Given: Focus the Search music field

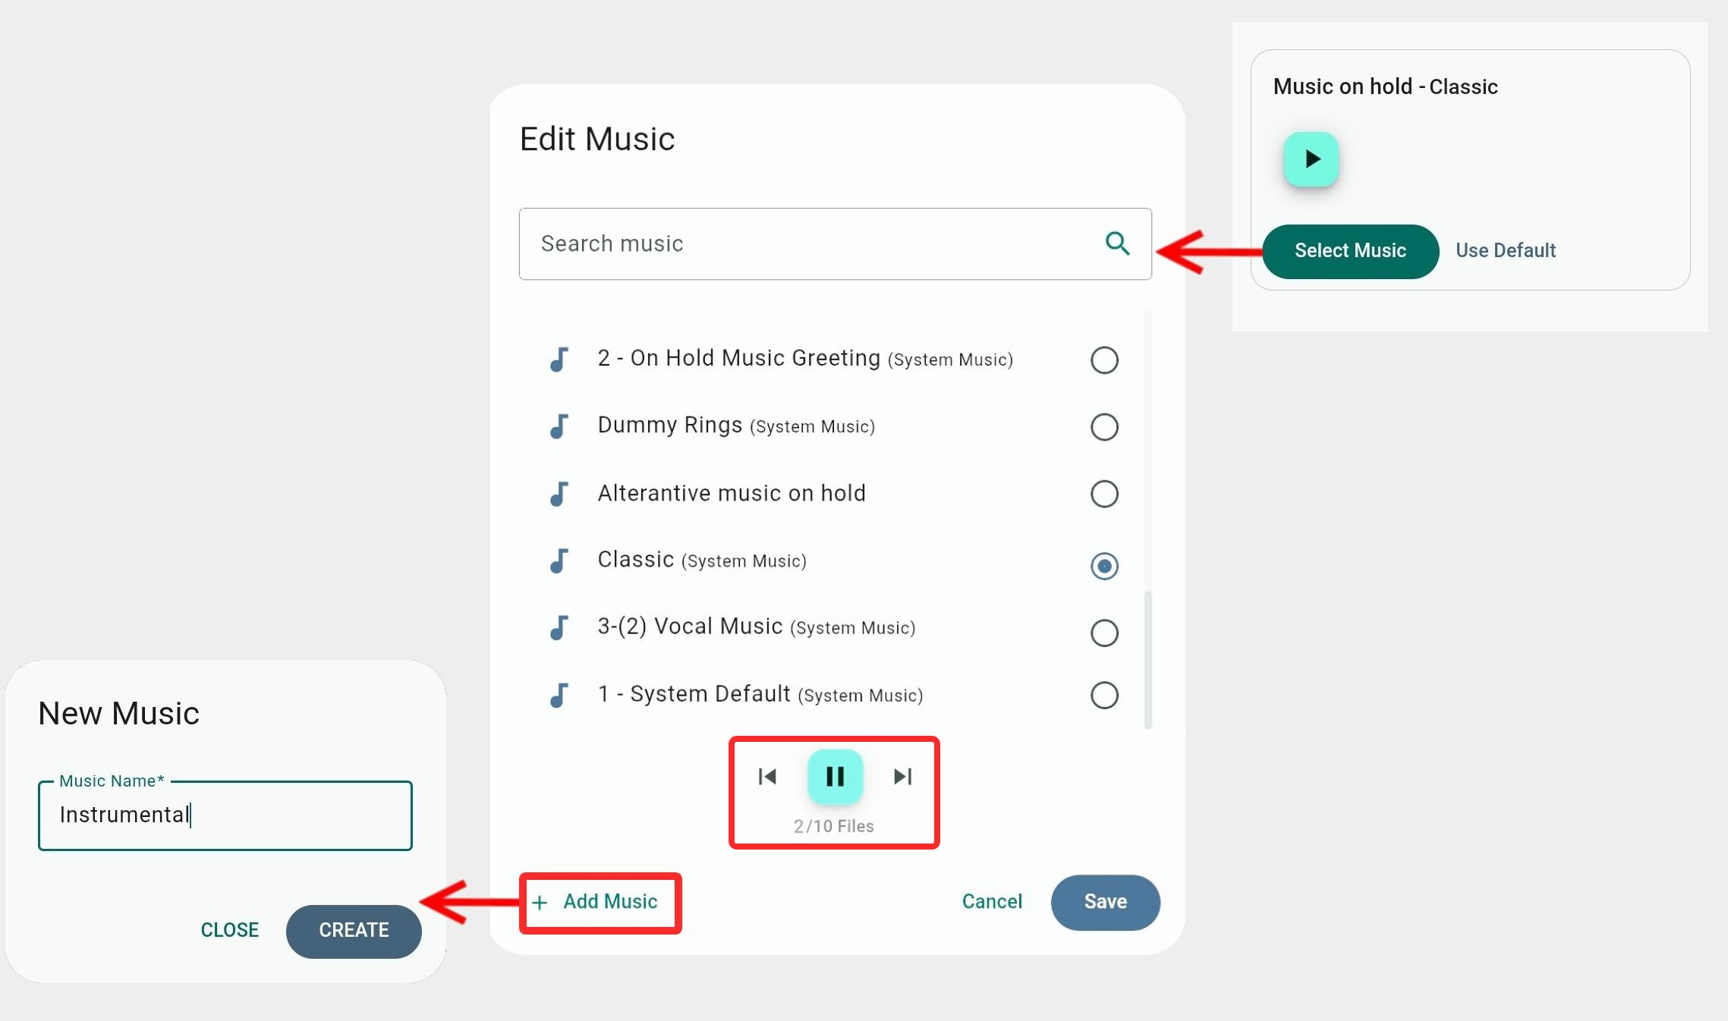Looking at the screenshot, I should [x=835, y=243].
